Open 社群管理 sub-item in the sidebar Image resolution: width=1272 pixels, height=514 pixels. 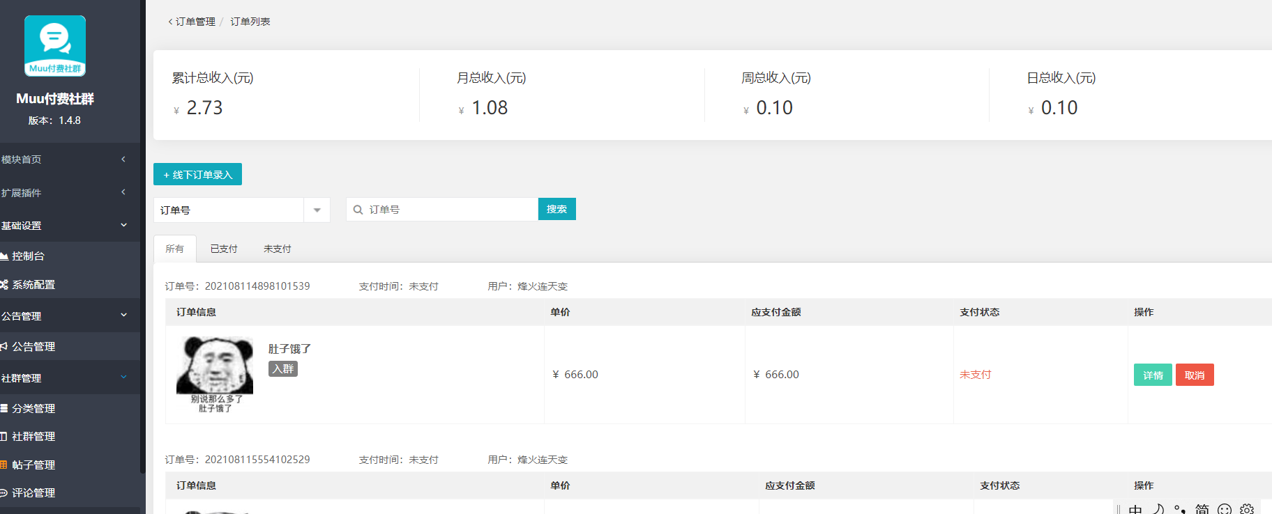click(33, 436)
